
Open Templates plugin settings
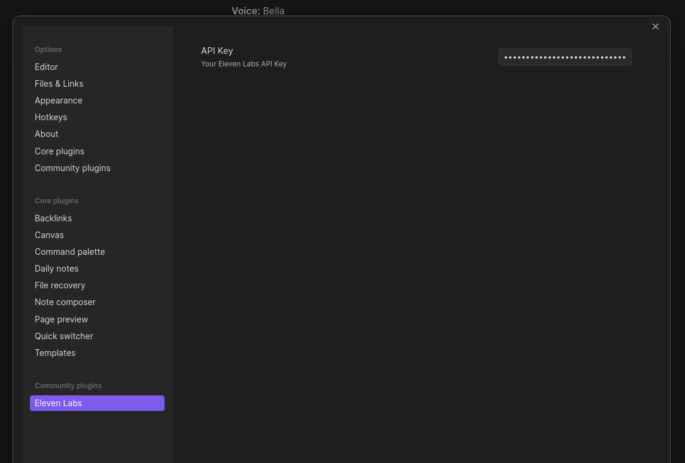(55, 352)
